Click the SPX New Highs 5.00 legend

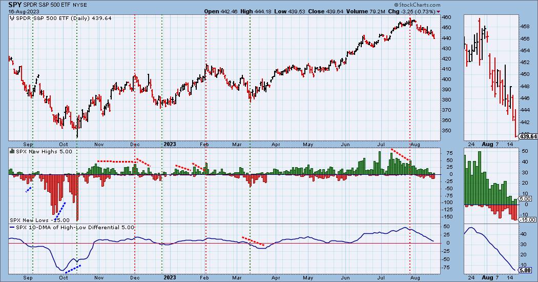pyautogui.click(x=44, y=151)
